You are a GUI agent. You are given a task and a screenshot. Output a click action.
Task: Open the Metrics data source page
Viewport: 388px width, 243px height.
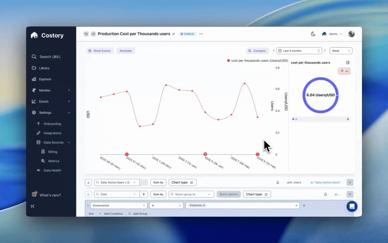54,161
